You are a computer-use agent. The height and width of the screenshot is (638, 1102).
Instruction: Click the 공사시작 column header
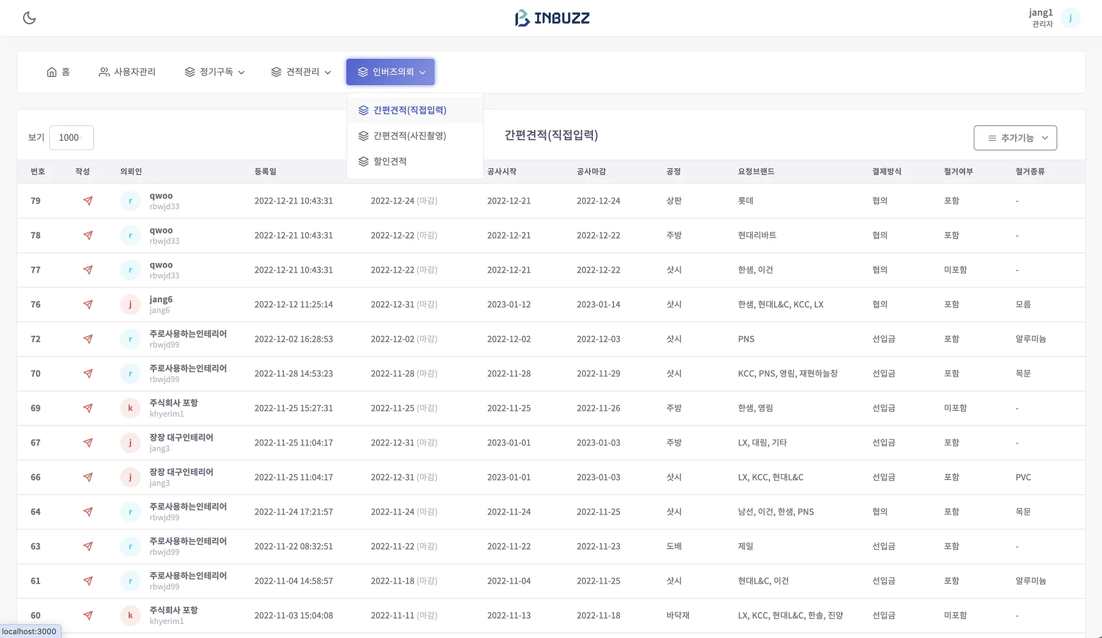coord(502,171)
